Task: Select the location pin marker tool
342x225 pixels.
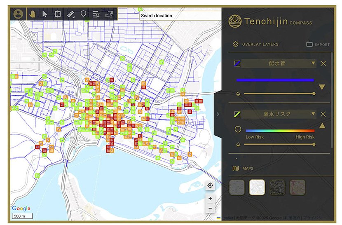Action: click(83, 14)
